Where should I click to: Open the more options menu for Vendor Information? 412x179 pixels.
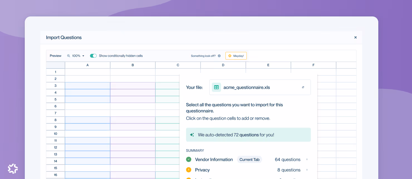[307, 160]
